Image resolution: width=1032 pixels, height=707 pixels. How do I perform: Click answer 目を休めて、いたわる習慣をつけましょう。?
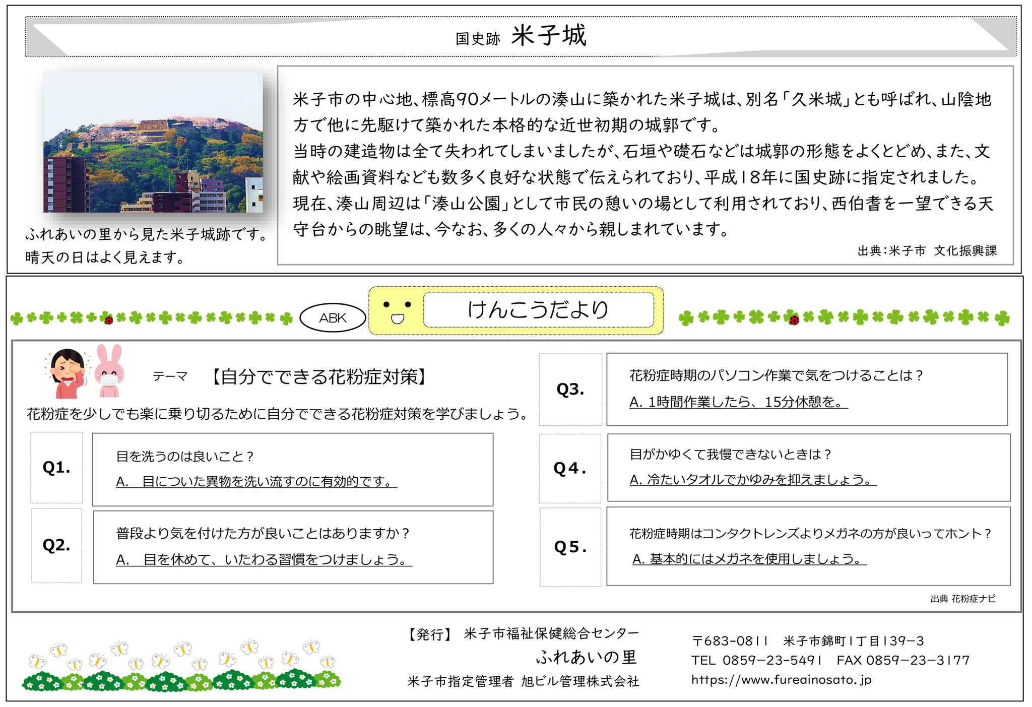[264, 560]
